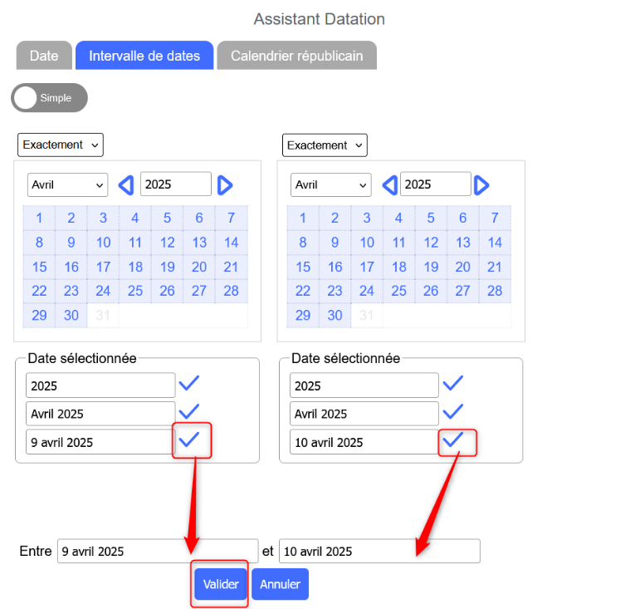Viewport: 630px width, 609px height.
Task: Select day 27 in right calendar
Action: pos(463,291)
